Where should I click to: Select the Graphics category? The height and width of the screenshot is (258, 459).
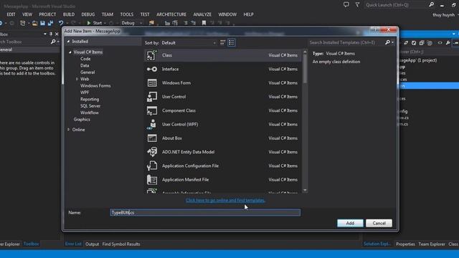[82, 120]
